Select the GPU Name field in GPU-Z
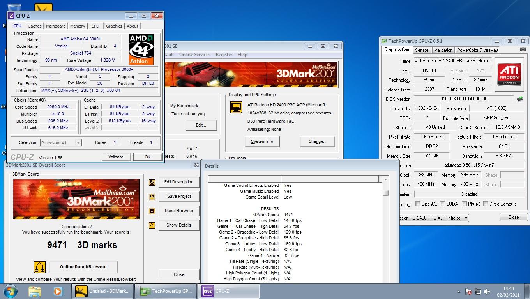530x299 pixels. 452,61
